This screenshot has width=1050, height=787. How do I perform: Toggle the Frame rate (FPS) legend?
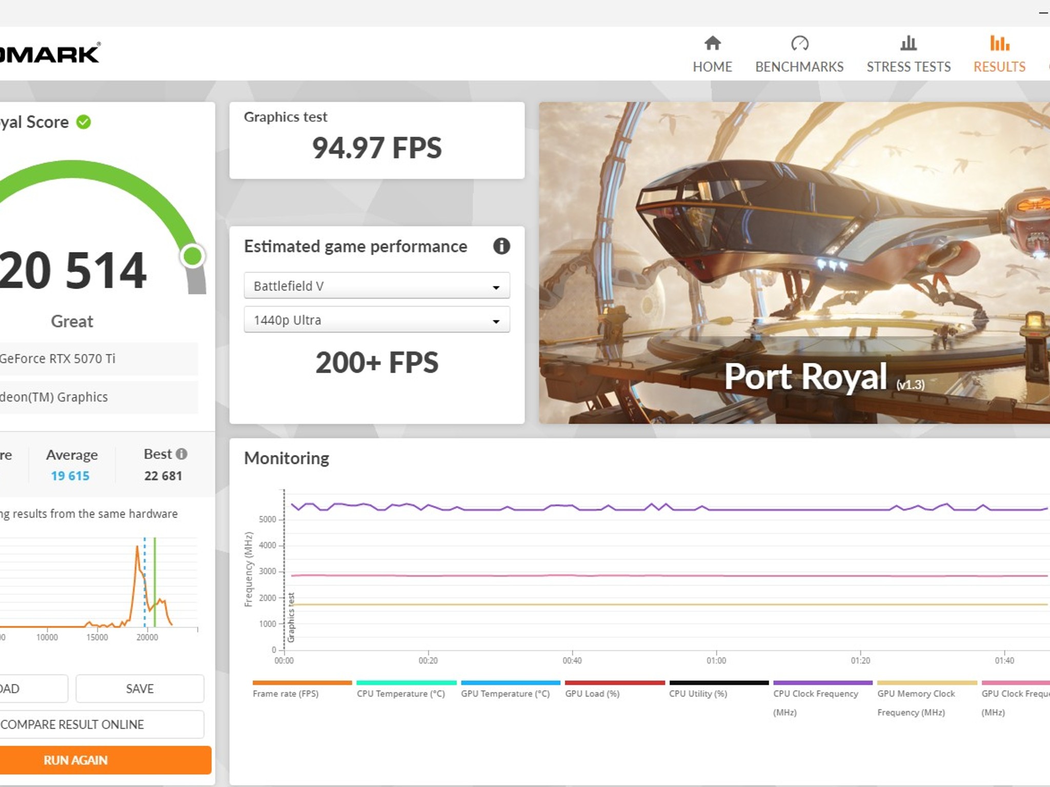(x=302, y=690)
